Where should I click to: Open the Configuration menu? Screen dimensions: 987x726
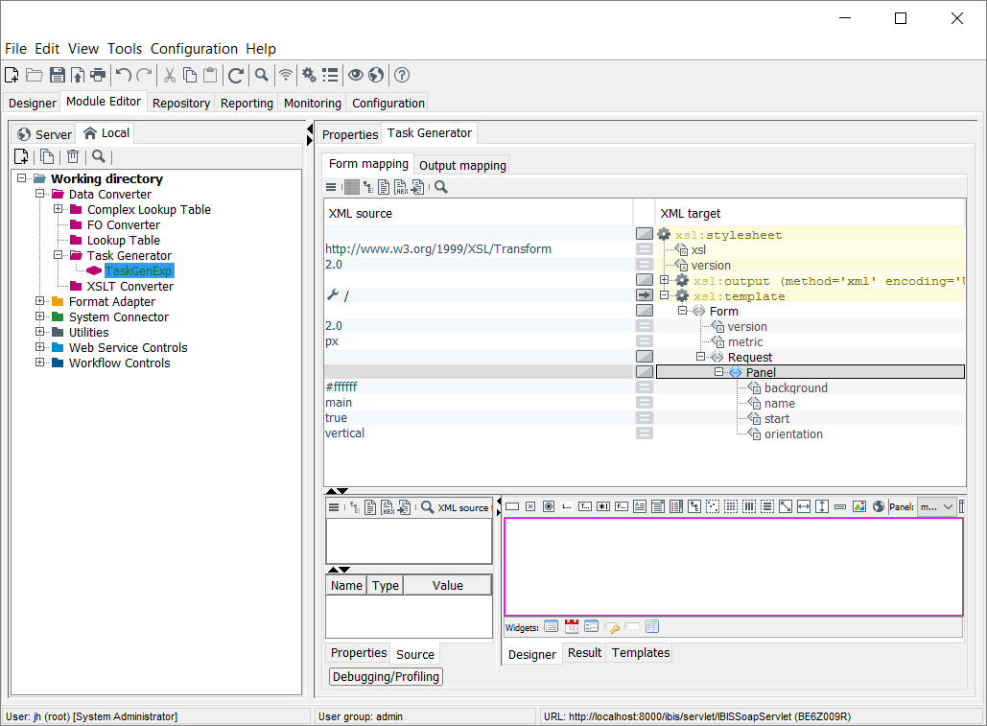pyautogui.click(x=194, y=49)
